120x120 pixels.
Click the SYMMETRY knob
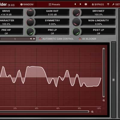pos(30,22)
